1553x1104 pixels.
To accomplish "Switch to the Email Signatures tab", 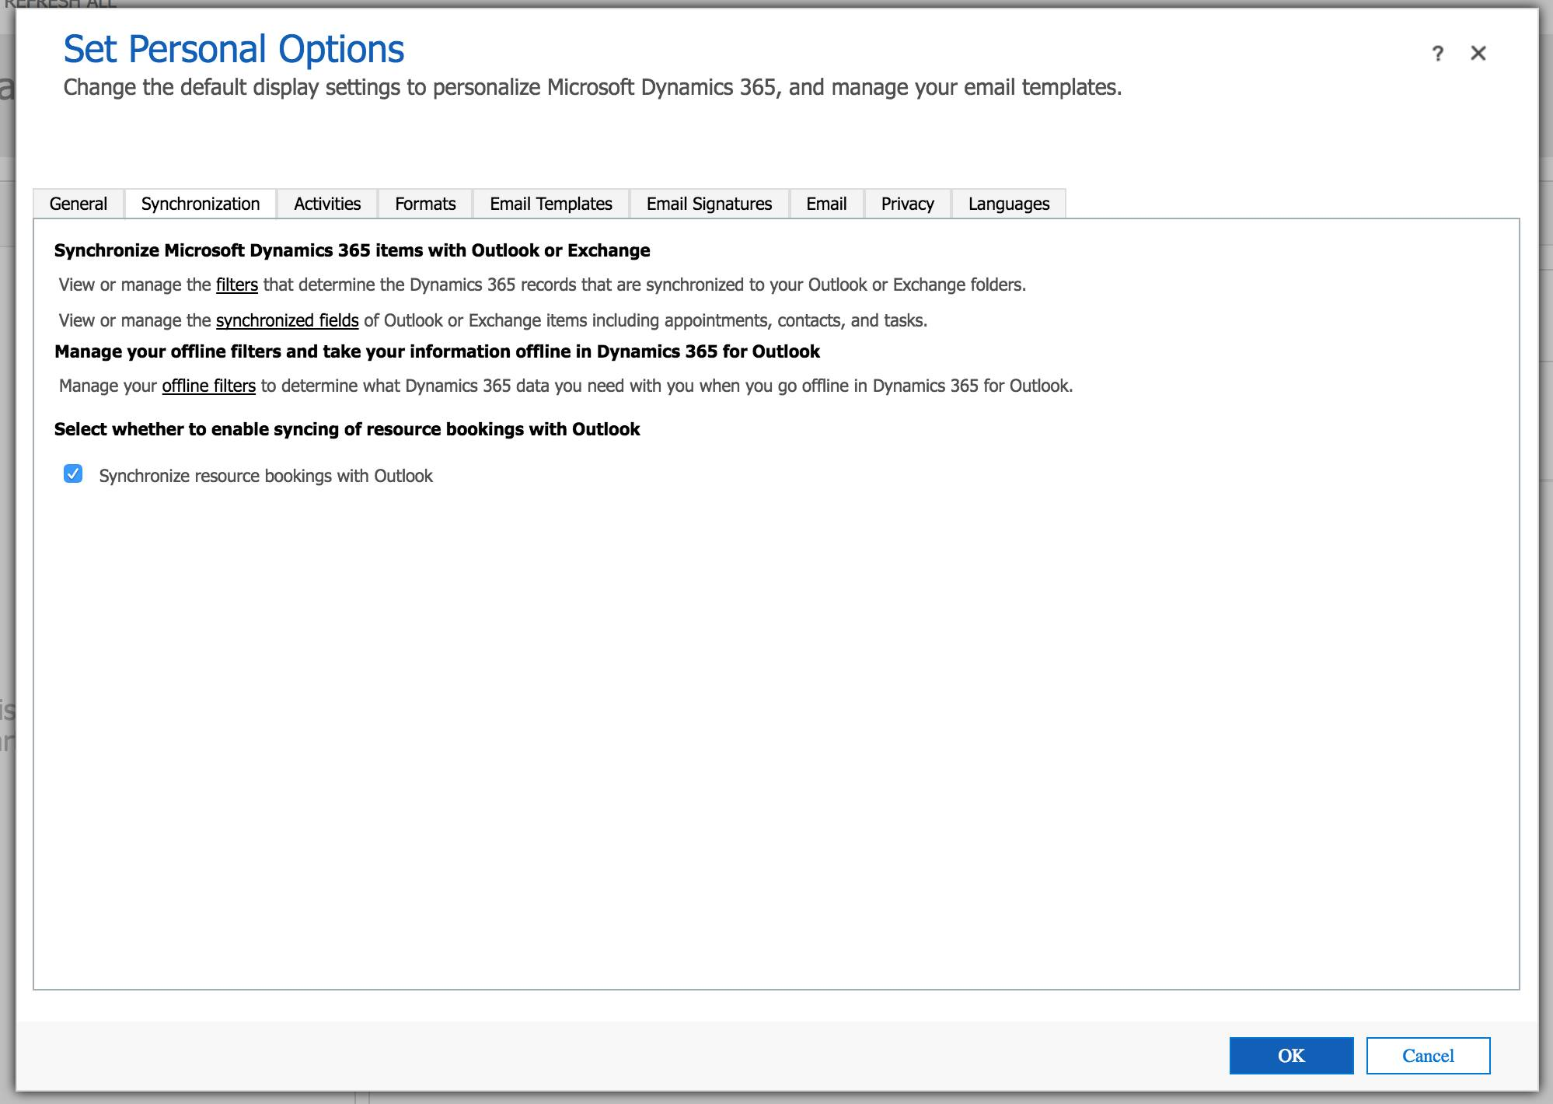I will point(708,204).
